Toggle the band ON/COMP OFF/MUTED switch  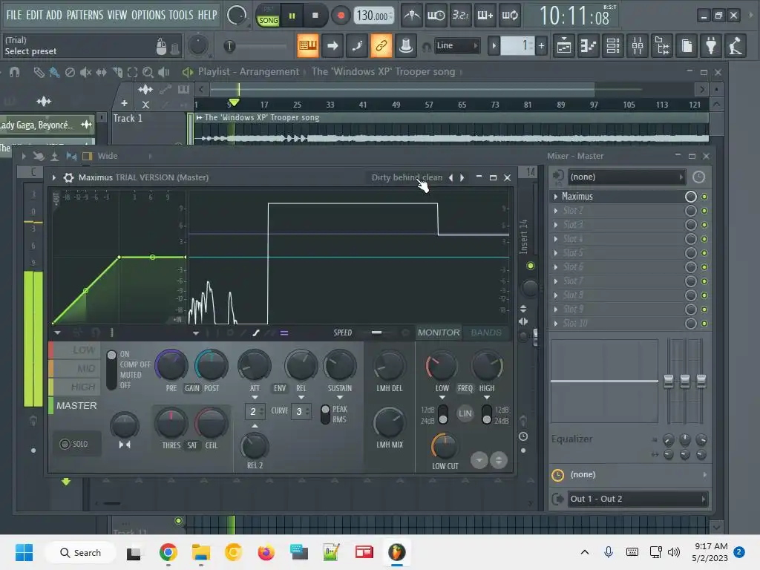point(111,370)
